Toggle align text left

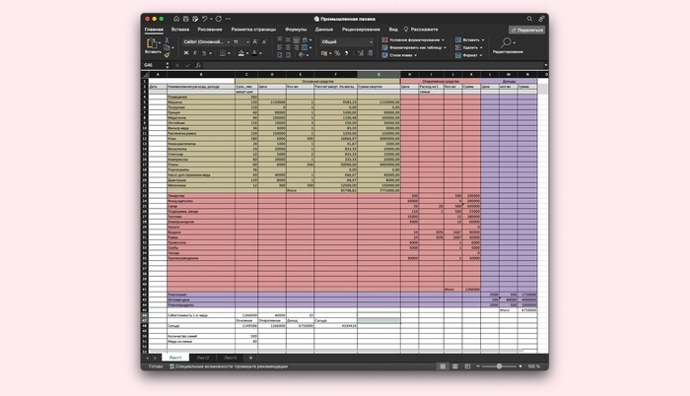click(279, 47)
